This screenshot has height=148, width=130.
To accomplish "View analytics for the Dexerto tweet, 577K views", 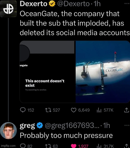I will tap(105, 110).
